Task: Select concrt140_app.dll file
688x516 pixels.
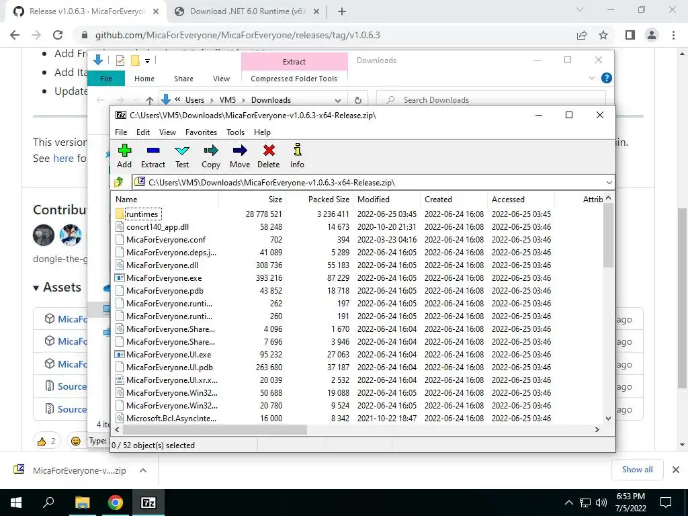Action: coord(157,227)
